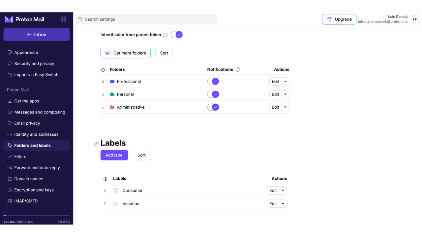Toggle notifications for Personal folder
Viewport: 422px width, 237px height.
point(213,94)
